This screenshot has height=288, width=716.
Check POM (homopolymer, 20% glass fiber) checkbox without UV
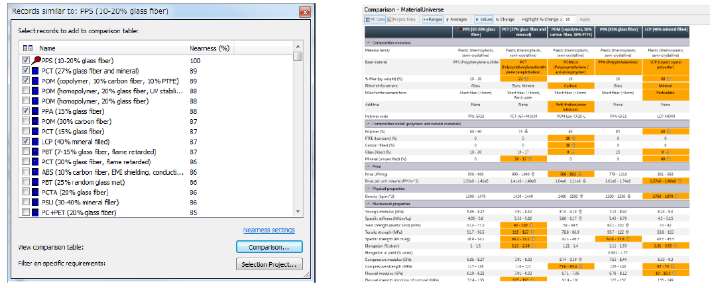point(26,101)
